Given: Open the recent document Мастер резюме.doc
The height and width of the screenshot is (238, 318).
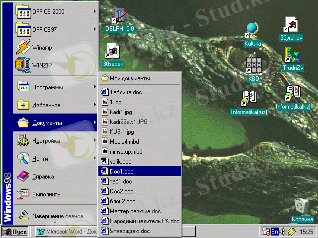Looking at the screenshot, I should tap(140, 211).
